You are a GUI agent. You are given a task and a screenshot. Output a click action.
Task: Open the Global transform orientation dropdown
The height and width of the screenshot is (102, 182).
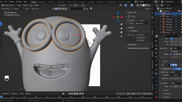coord(63,5)
